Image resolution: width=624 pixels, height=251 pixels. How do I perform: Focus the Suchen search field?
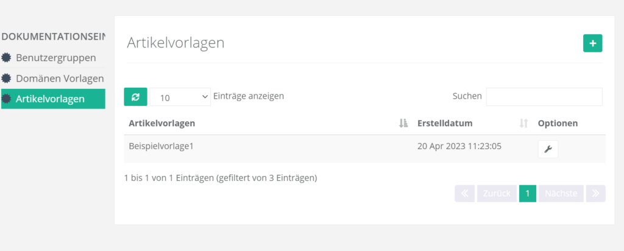[x=544, y=96]
